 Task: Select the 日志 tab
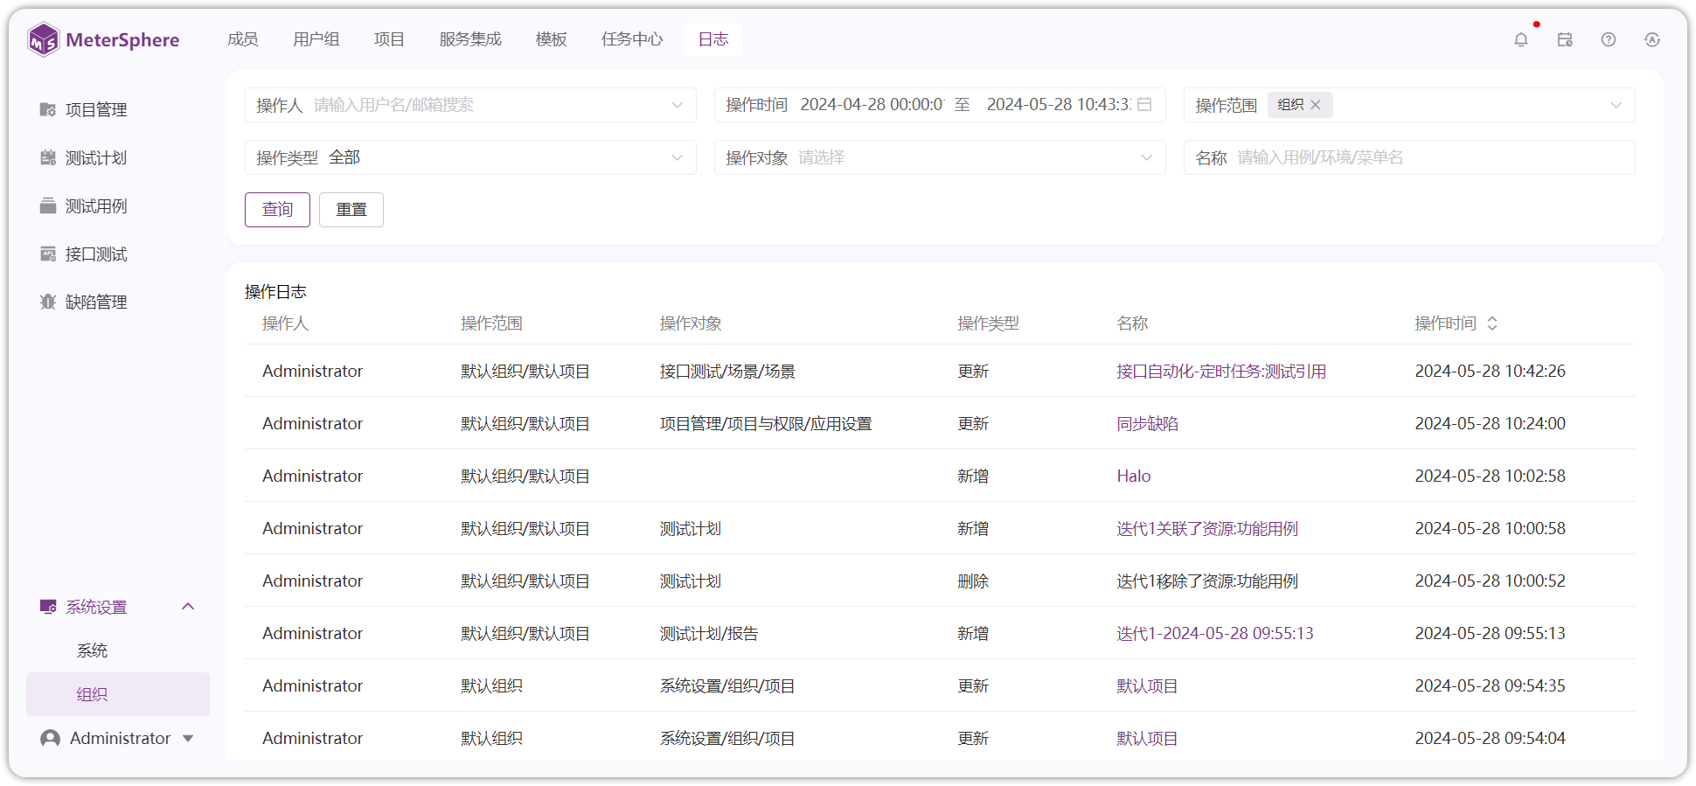(713, 39)
